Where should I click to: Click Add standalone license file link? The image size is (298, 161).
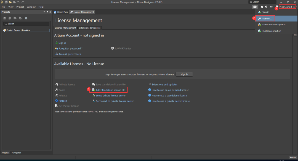(x=110, y=90)
